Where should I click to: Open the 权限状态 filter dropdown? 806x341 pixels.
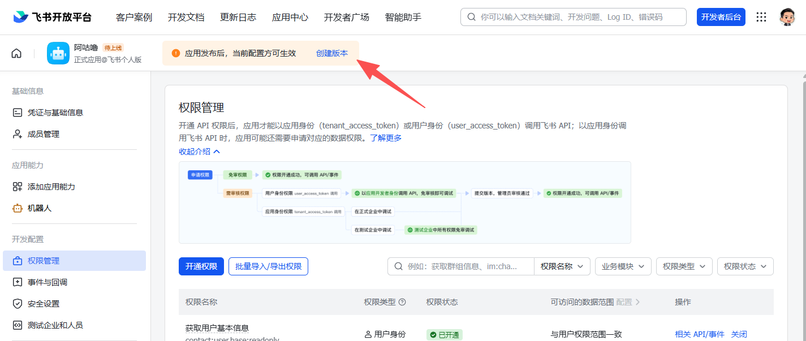[745, 266]
